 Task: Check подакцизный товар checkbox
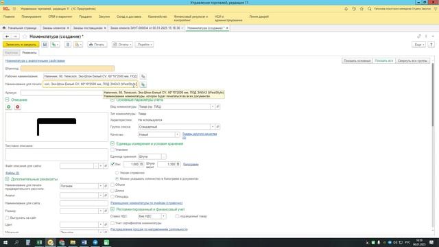[177, 216]
